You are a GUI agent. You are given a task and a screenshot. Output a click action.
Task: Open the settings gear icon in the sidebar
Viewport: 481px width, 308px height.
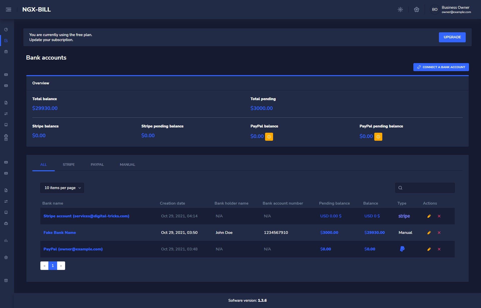[x=6, y=257]
